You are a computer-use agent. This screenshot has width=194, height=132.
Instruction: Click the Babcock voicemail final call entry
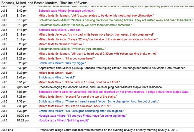pyautogui.click(x=114, y=92)
